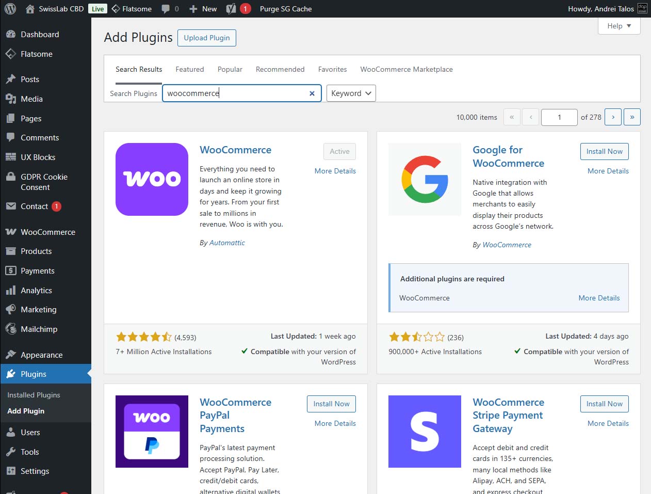Screen dimensions: 651x494
Task: Open the Keyword search type dropdown
Action: pos(351,93)
